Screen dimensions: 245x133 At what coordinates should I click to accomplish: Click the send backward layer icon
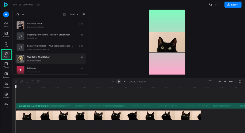(33, 82)
